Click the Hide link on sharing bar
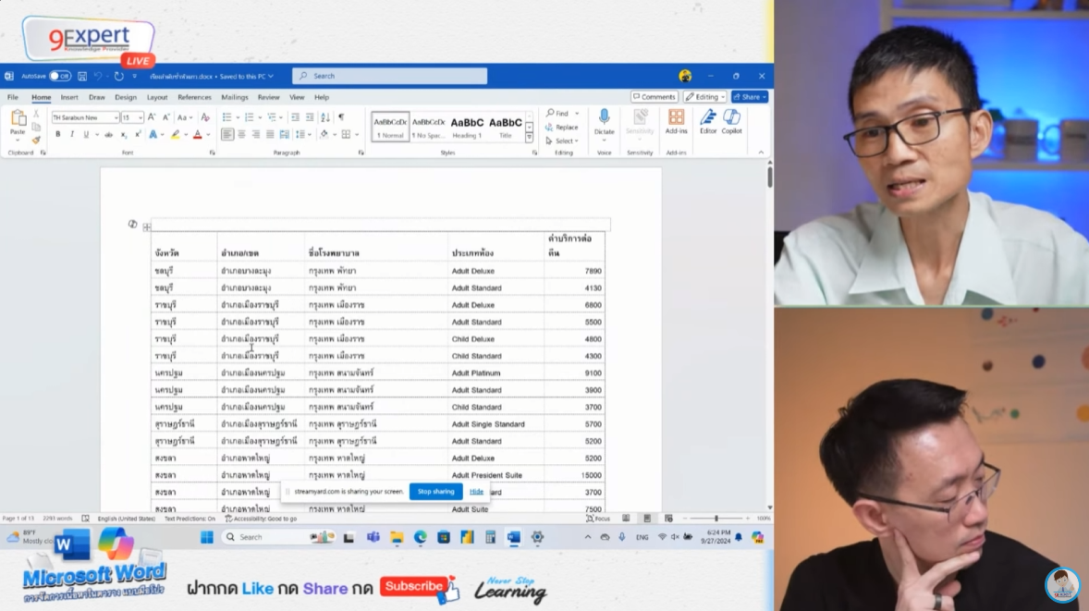Viewport: 1089px width, 611px height. click(476, 492)
